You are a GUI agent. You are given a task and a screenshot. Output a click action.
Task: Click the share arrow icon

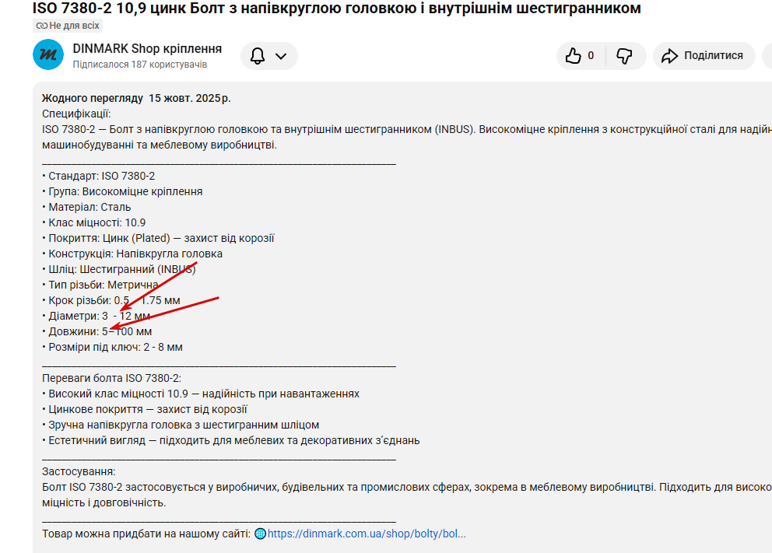pyautogui.click(x=669, y=55)
